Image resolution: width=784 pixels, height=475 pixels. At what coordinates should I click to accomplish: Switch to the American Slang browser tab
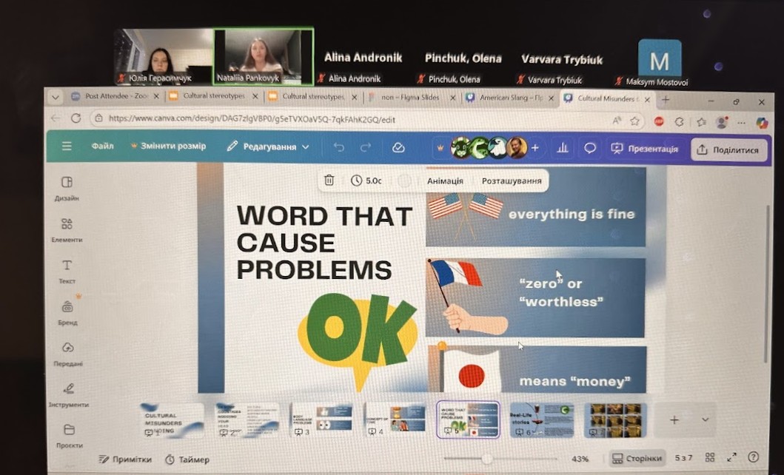click(x=509, y=98)
